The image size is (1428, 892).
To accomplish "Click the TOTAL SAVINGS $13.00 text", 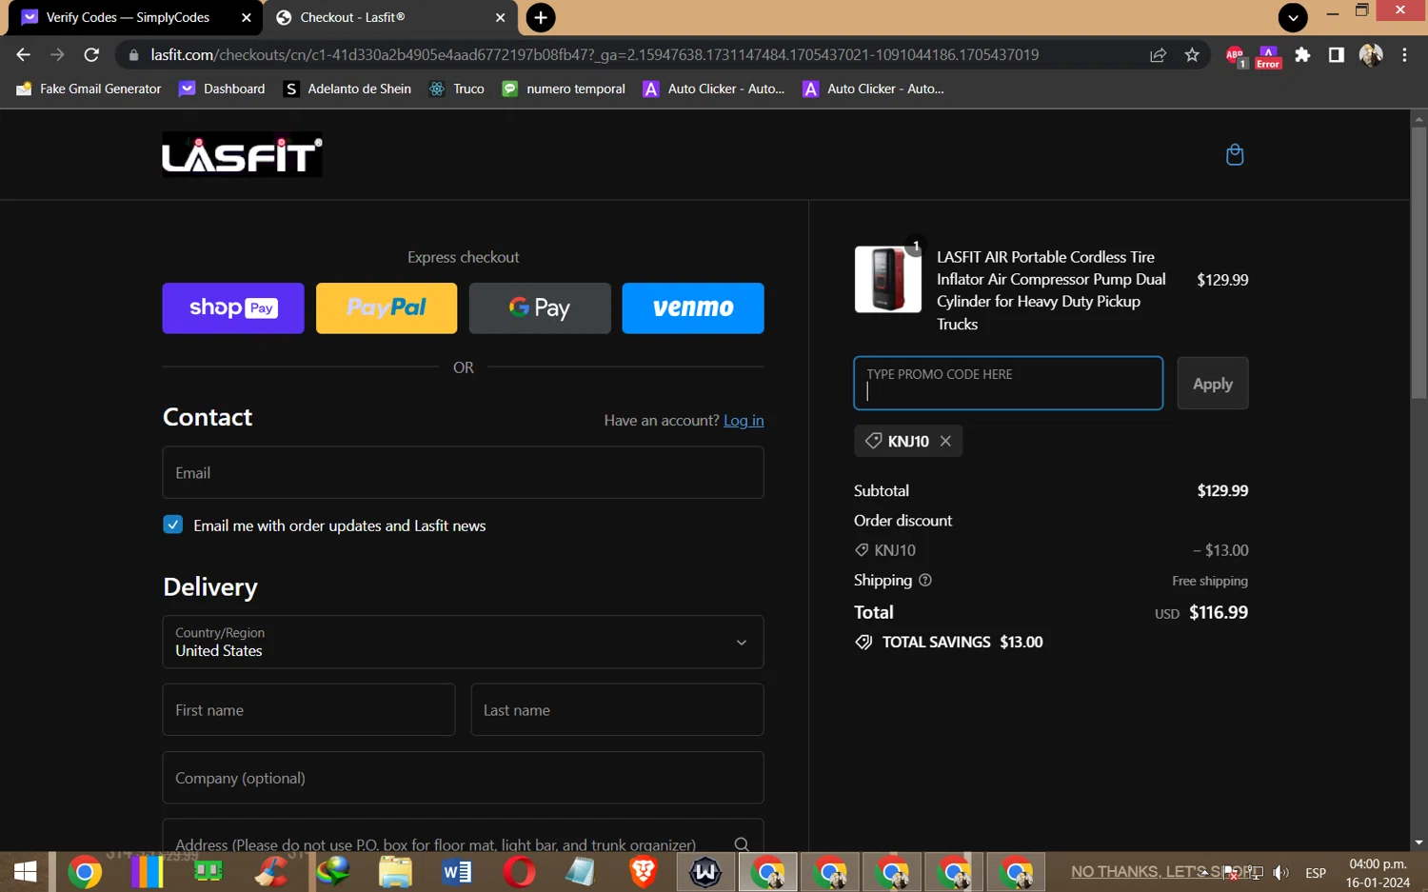I will pos(962,642).
